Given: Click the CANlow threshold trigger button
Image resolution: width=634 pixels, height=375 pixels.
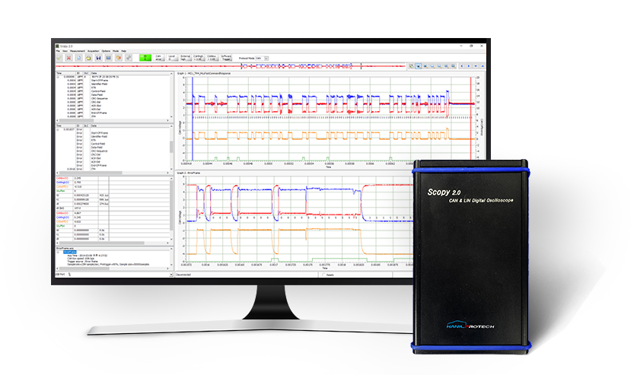Looking at the screenshot, I should click(212, 58).
